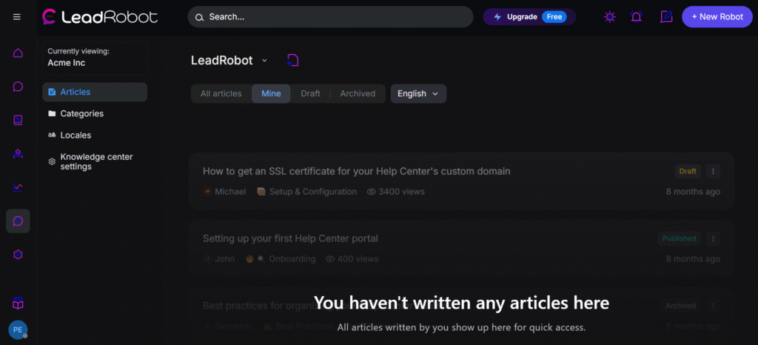Open the analytics chart sidebar icon
The height and width of the screenshot is (345, 758).
[18, 187]
